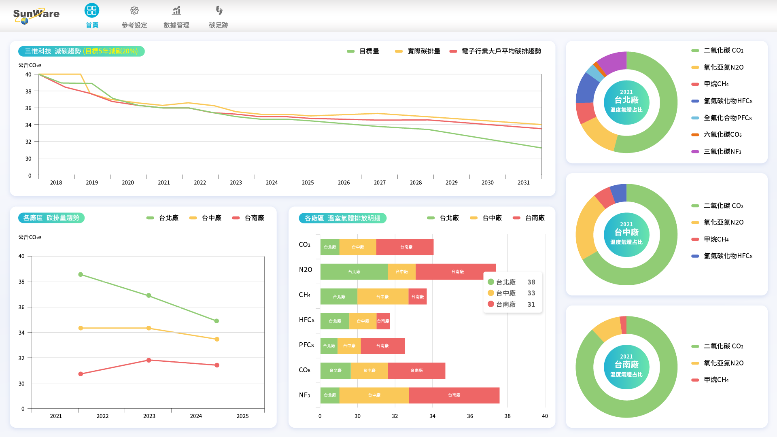
Task: Click 三惟科技 減碳趨勢 title badge
Action: pos(81,51)
